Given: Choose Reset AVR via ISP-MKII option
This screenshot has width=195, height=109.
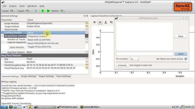Looking at the screenshot, I should point(56,40).
